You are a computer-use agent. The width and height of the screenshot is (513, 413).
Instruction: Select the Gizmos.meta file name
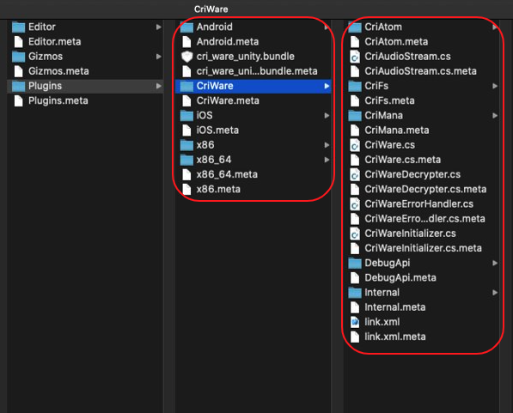pyautogui.click(x=58, y=71)
